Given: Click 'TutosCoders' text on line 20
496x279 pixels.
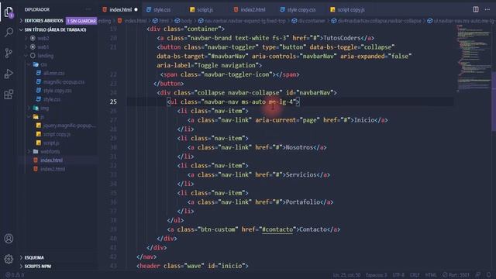Looking at the screenshot, I should (x=342, y=38).
